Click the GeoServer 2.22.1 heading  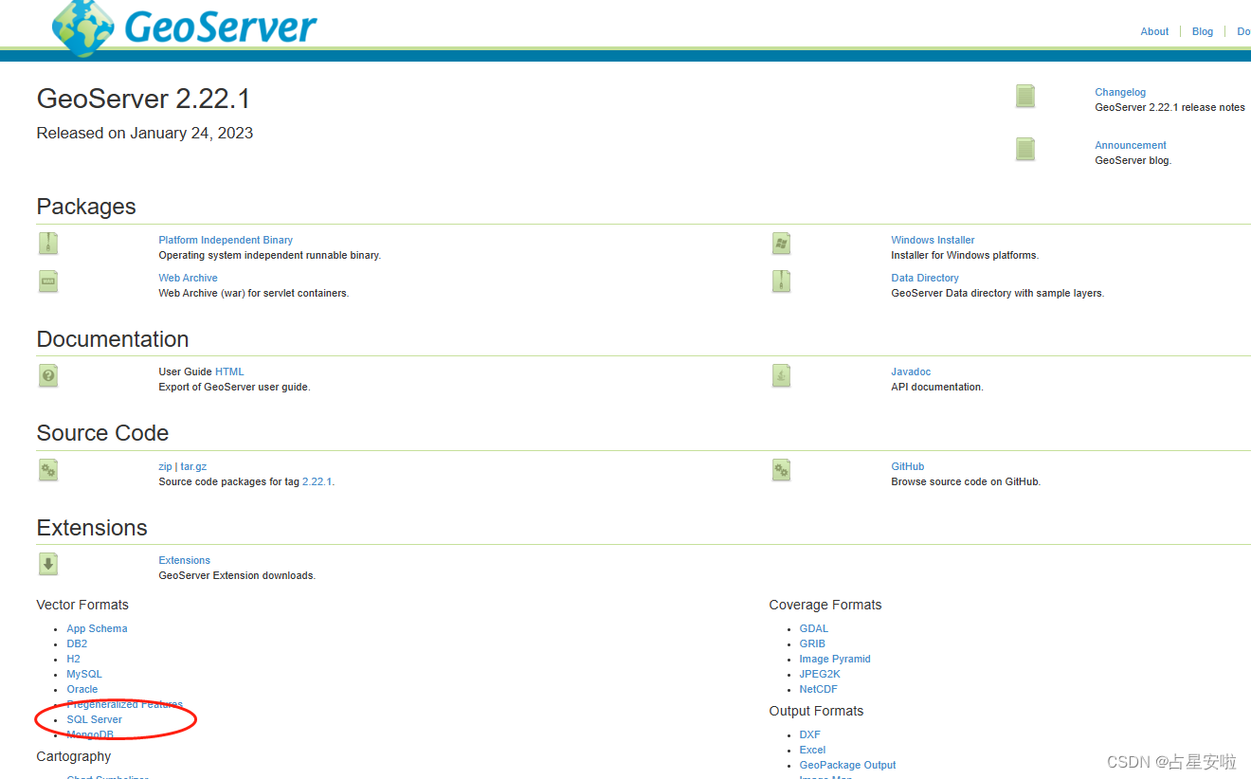pos(143,99)
